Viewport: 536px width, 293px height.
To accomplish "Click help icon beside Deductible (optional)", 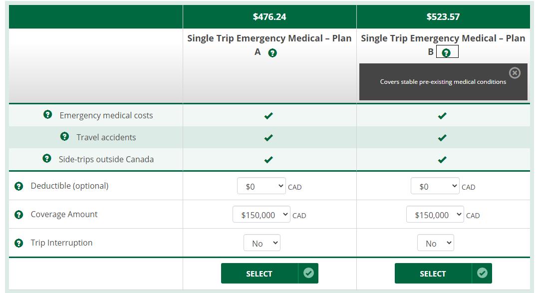I will [x=19, y=186].
